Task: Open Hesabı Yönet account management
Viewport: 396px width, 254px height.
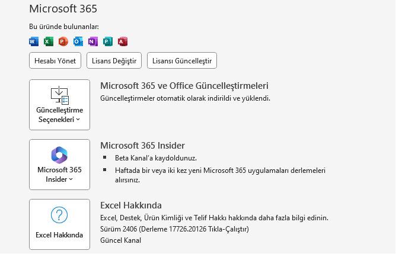Action: pyautogui.click(x=55, y=60)
